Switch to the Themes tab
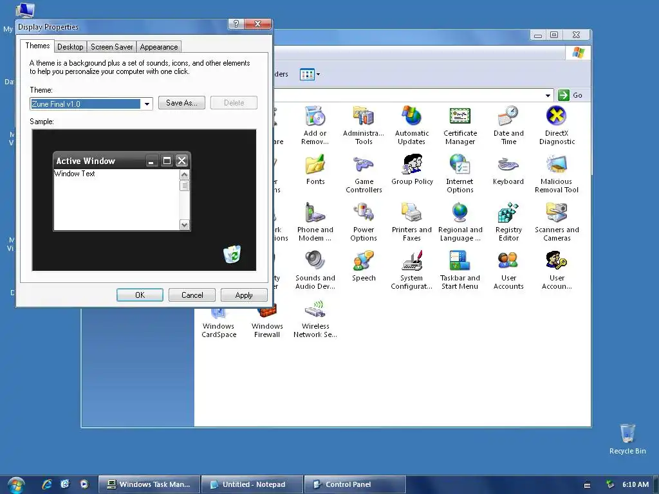The width and height of the screenshot is (659, 494). pos(37,46)
